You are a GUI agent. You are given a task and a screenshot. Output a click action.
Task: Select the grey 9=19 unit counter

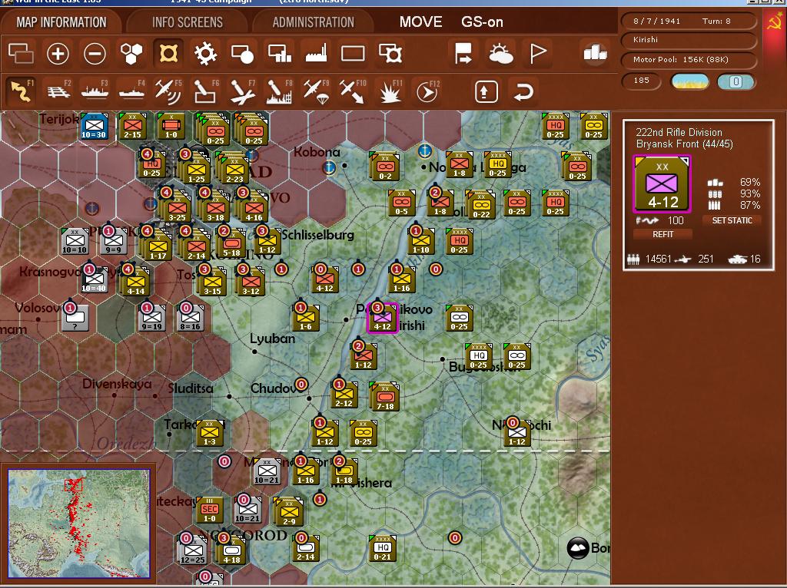[151, 318]
